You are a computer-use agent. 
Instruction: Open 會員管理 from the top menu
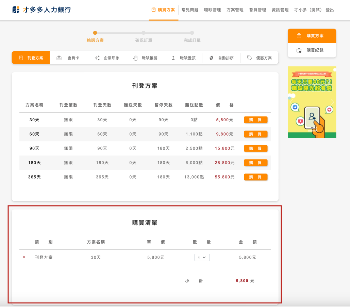pos(257,10)
